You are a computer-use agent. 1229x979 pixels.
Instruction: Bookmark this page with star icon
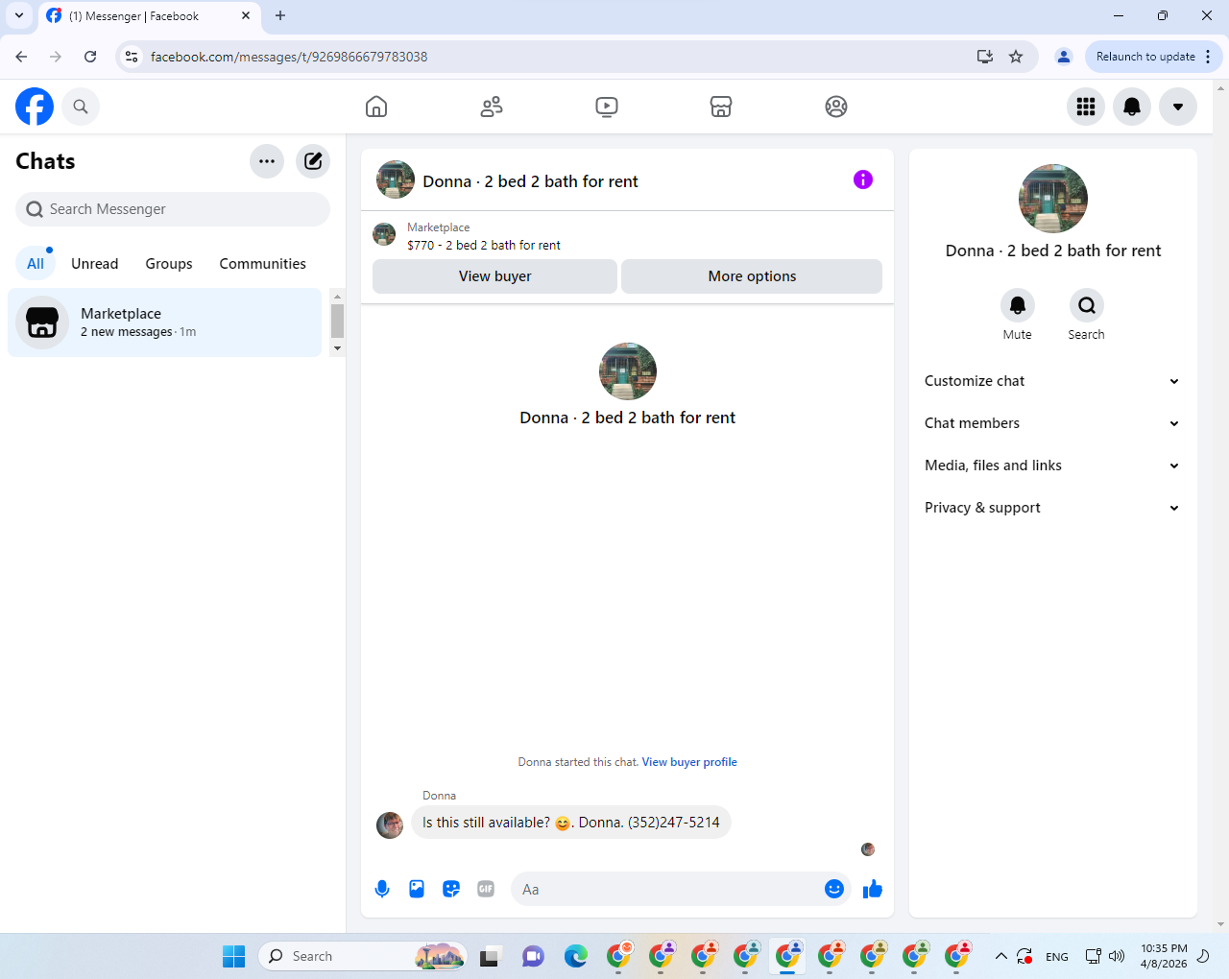click(1016, 57)
